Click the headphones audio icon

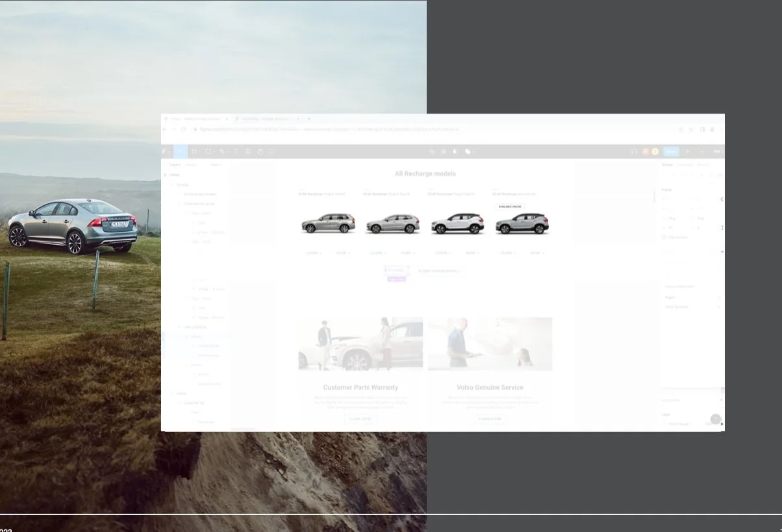click(x=635, y=151)
